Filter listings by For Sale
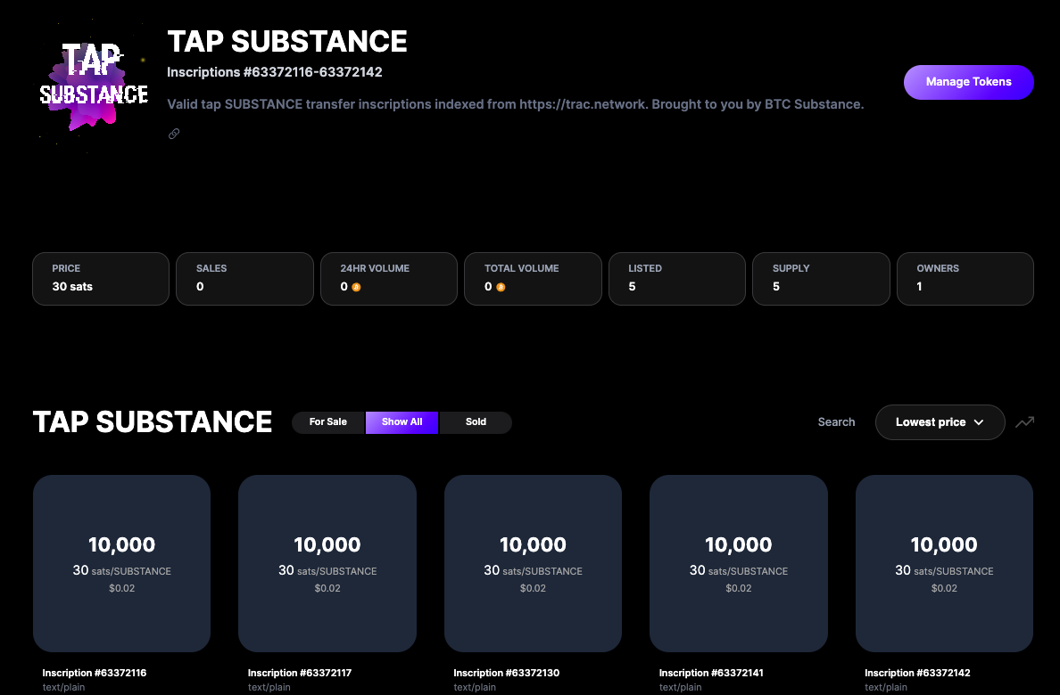The width and height of the screenshot is (1060, 695). [x=328, y=422]
